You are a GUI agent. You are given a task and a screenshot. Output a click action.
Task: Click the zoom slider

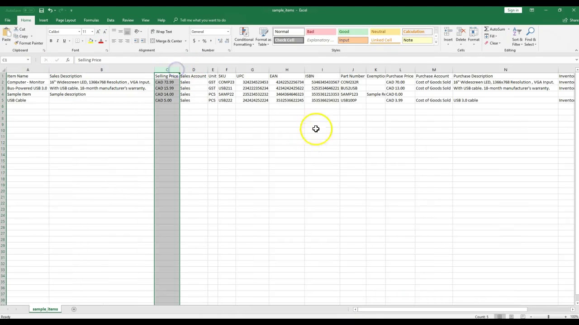coord(548,316)
